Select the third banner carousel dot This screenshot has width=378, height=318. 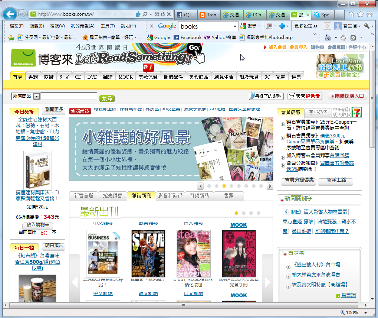coord(224,186)
